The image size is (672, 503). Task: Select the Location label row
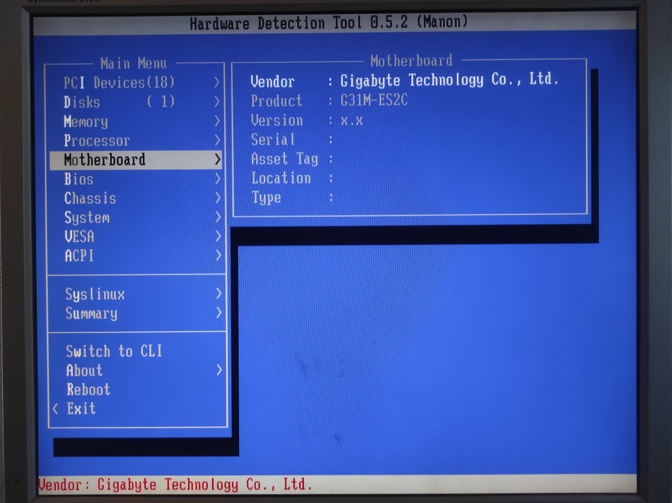[x=281, y=178]
